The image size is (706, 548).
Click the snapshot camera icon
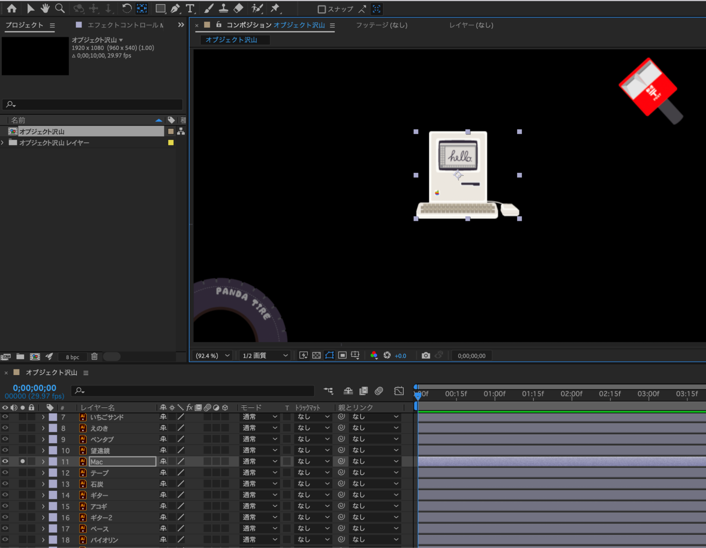tap(426, 355)
